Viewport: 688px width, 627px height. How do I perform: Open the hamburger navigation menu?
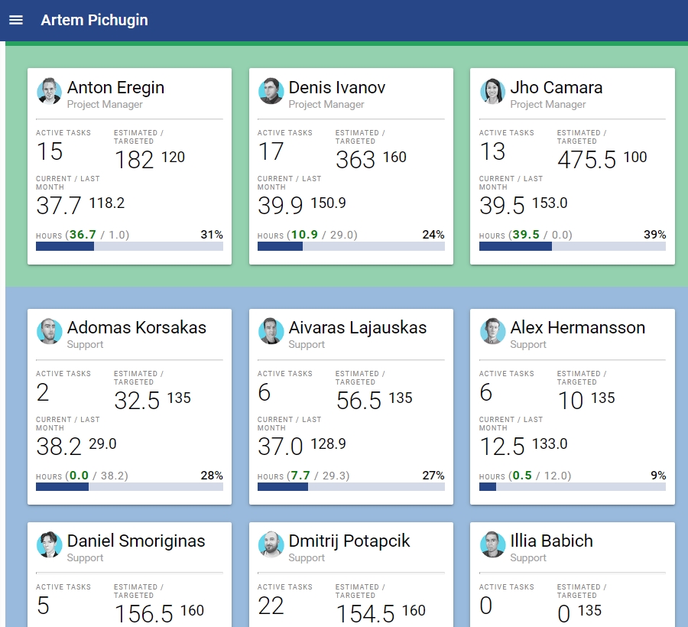click(x=16, y=20)
